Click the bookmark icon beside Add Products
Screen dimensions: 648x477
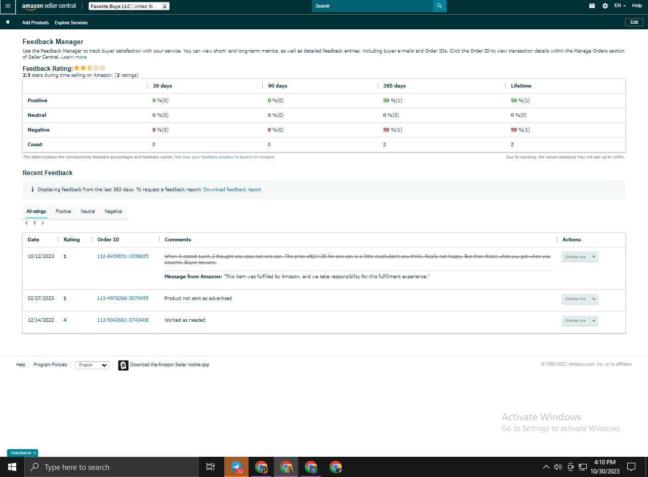click(8, 22)
